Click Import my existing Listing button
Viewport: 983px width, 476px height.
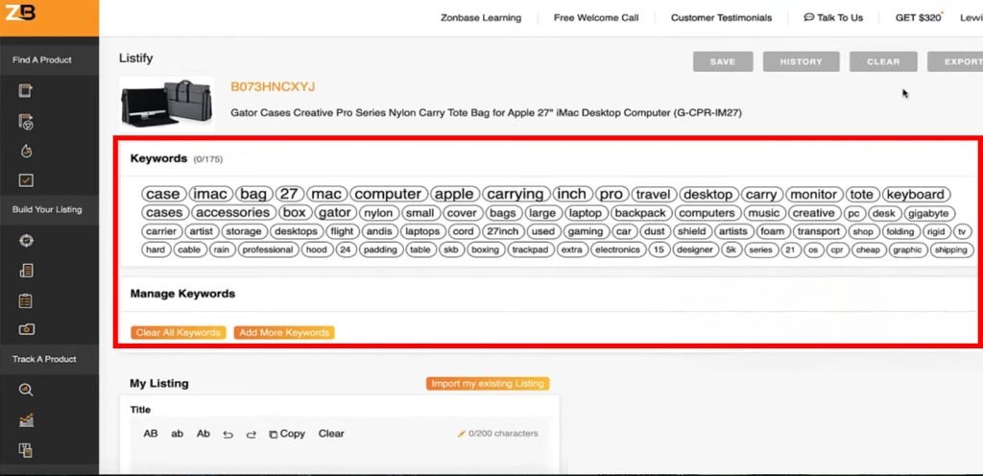click(487, 384)
